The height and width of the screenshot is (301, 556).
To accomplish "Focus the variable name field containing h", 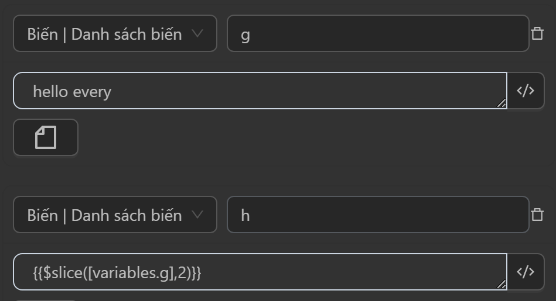I will [x=378, y=215].
